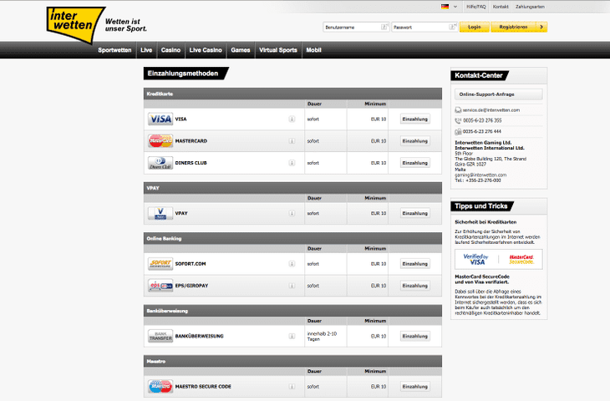Viewport: 610px width, 401px height.
Task: Click Einzahlung button for DINERS CLUB
Action: (x=415, y=163)
